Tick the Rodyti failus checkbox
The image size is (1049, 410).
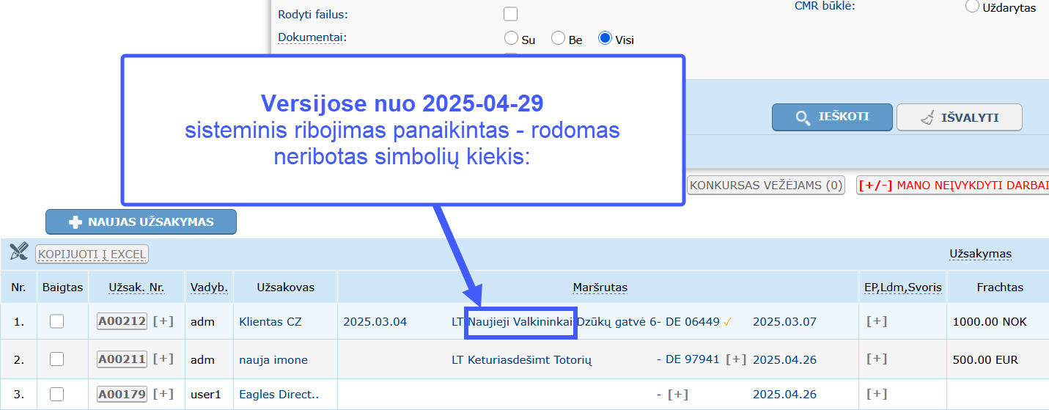point(510,14)
